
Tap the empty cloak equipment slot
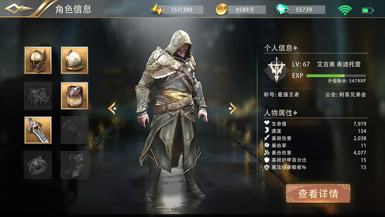38,96
